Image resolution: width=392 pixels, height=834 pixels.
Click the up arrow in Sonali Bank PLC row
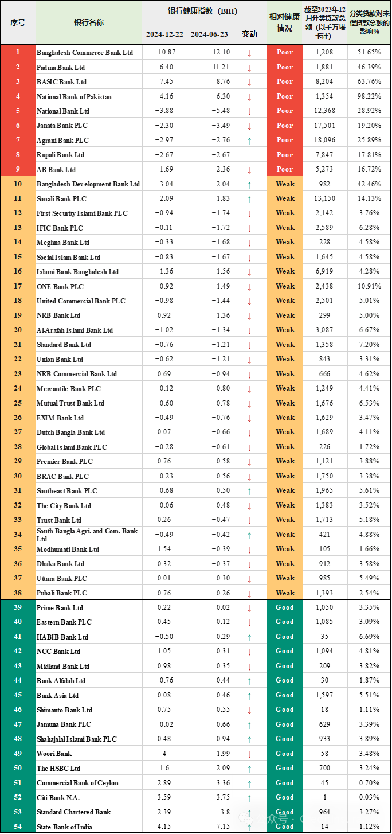click(250, 199)
